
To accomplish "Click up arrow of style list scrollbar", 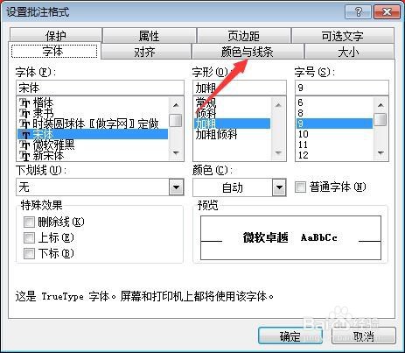I will coord(278,105).
